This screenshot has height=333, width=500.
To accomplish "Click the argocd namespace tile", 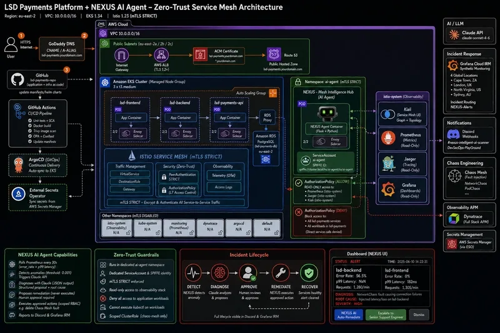I will pos(239,227).
